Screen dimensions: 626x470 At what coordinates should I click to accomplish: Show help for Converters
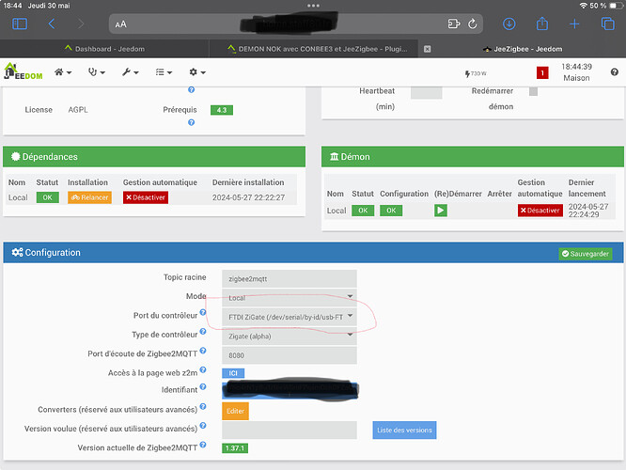pyautogui.click(x=203, y=406)
